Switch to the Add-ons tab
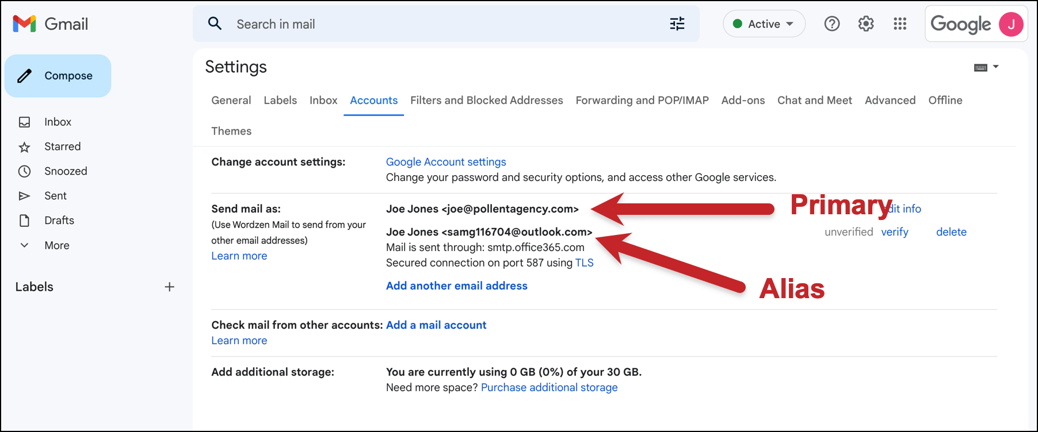 tap(743, 100)
